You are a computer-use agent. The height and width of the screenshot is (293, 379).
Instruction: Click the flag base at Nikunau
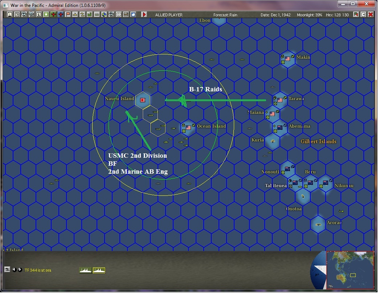(x=326, y=182)
